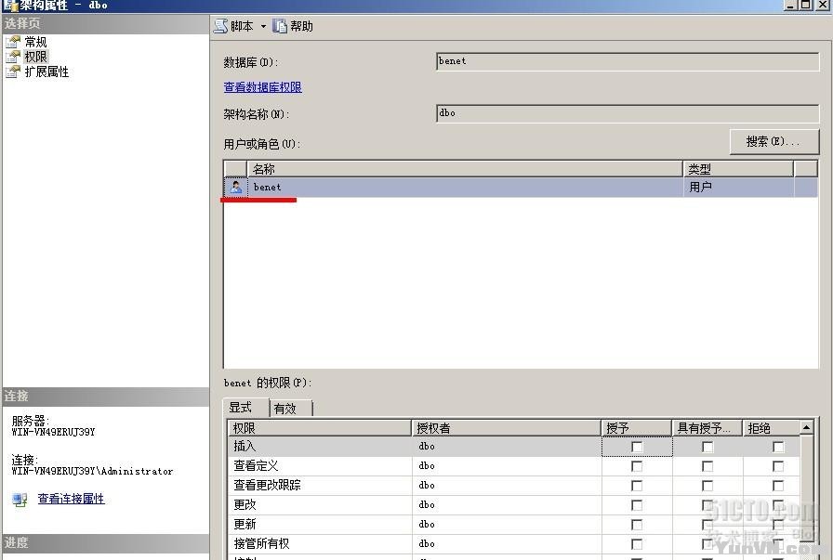Image resolution: width=833 pixels, height=560 pixels.
Task: Switch to the 有效 tab
Action: pyautogui.click(x=291, y=409)
